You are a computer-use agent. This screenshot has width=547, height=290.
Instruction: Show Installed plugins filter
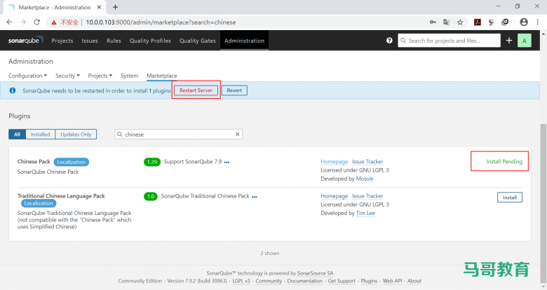(40, 134)
